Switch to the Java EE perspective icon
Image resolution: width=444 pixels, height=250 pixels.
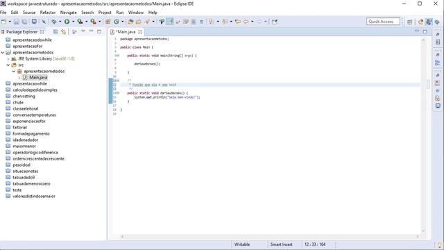(420, 22)
